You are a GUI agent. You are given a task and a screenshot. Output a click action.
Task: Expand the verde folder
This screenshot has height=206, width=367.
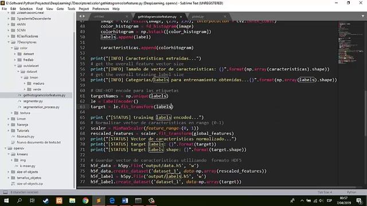pos(25,89)
